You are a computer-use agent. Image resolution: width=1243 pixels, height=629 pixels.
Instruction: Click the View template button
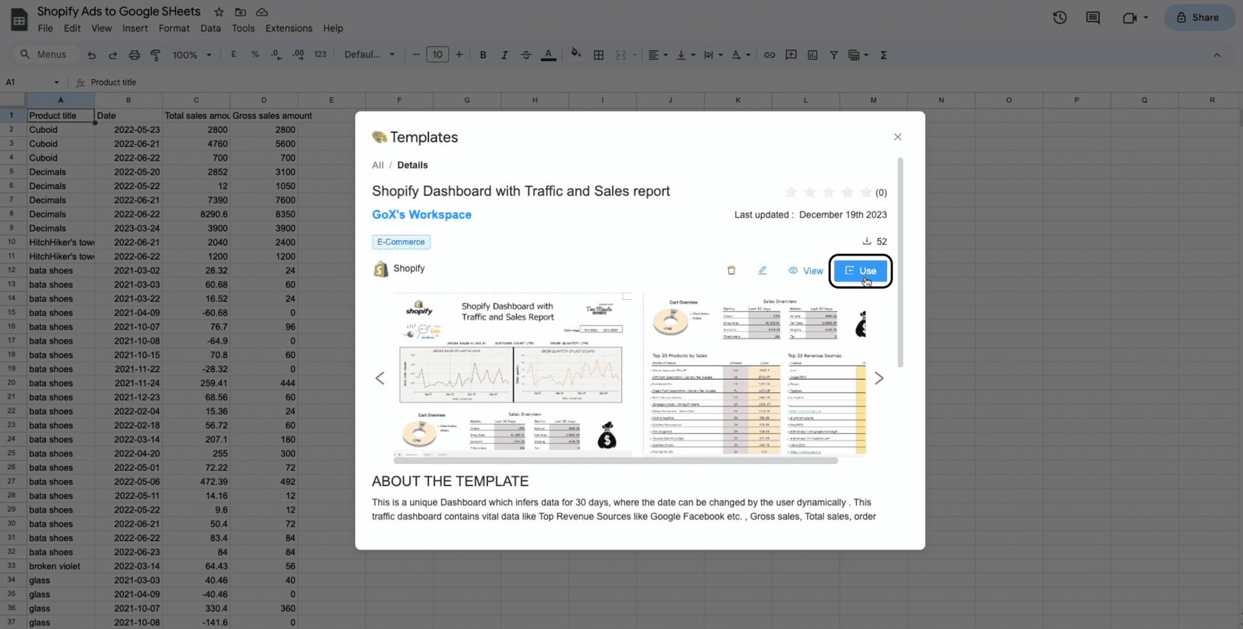point(805,270)
